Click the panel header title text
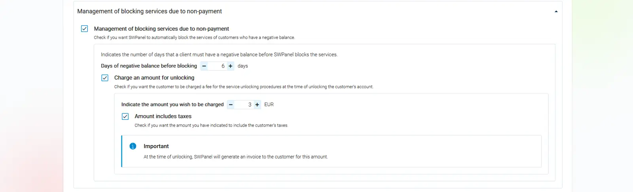Viewport: 633px width, 192px height. click(x=149, y=11)
